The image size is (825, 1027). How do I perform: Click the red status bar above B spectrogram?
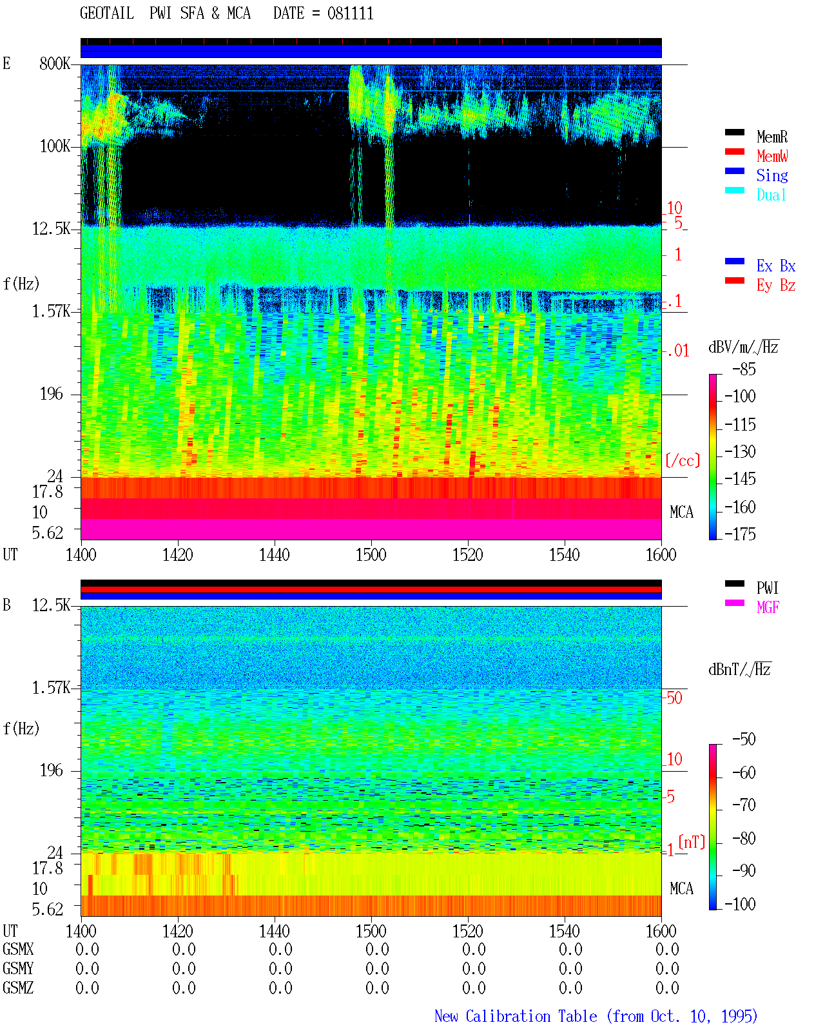tap(371, 589)
